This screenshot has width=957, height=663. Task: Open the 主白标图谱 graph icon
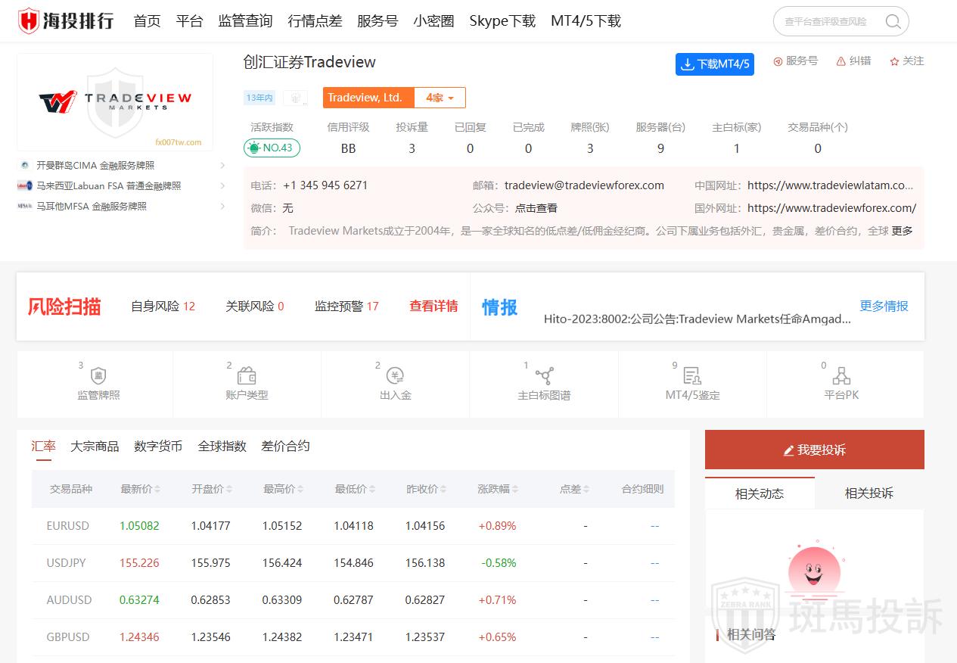coord(544,376)
